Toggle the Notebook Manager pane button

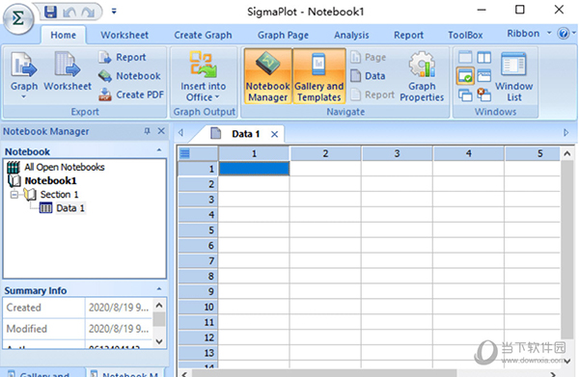coord(267,76)
